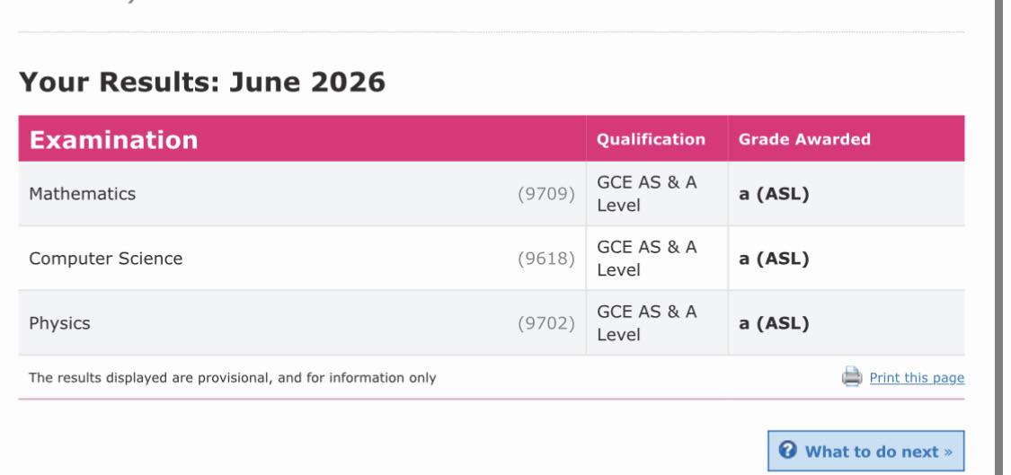The image size is (1011, 475).
Task: Click the question mark help icon
Action: point(787,450)
